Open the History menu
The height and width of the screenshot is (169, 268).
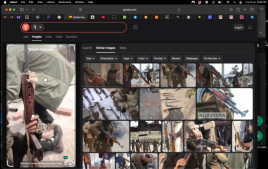click(51, 2)
